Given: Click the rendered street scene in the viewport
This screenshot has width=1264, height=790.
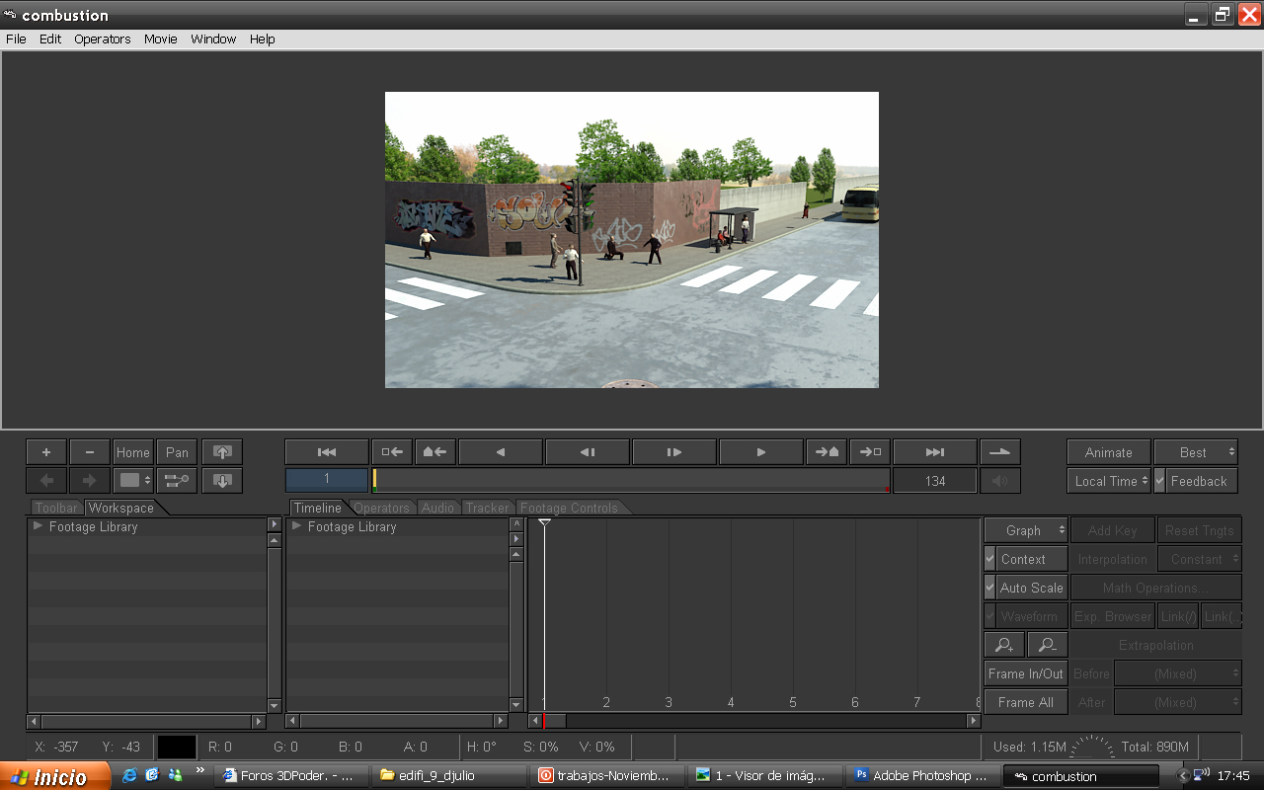Looking at the screenshot, I should coord(632,240).
